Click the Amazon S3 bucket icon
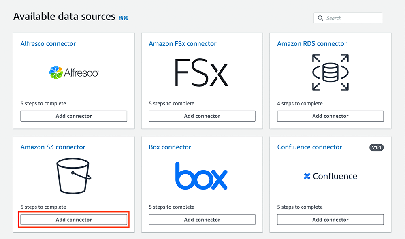 pyautogui.click(x=74, y=176)
